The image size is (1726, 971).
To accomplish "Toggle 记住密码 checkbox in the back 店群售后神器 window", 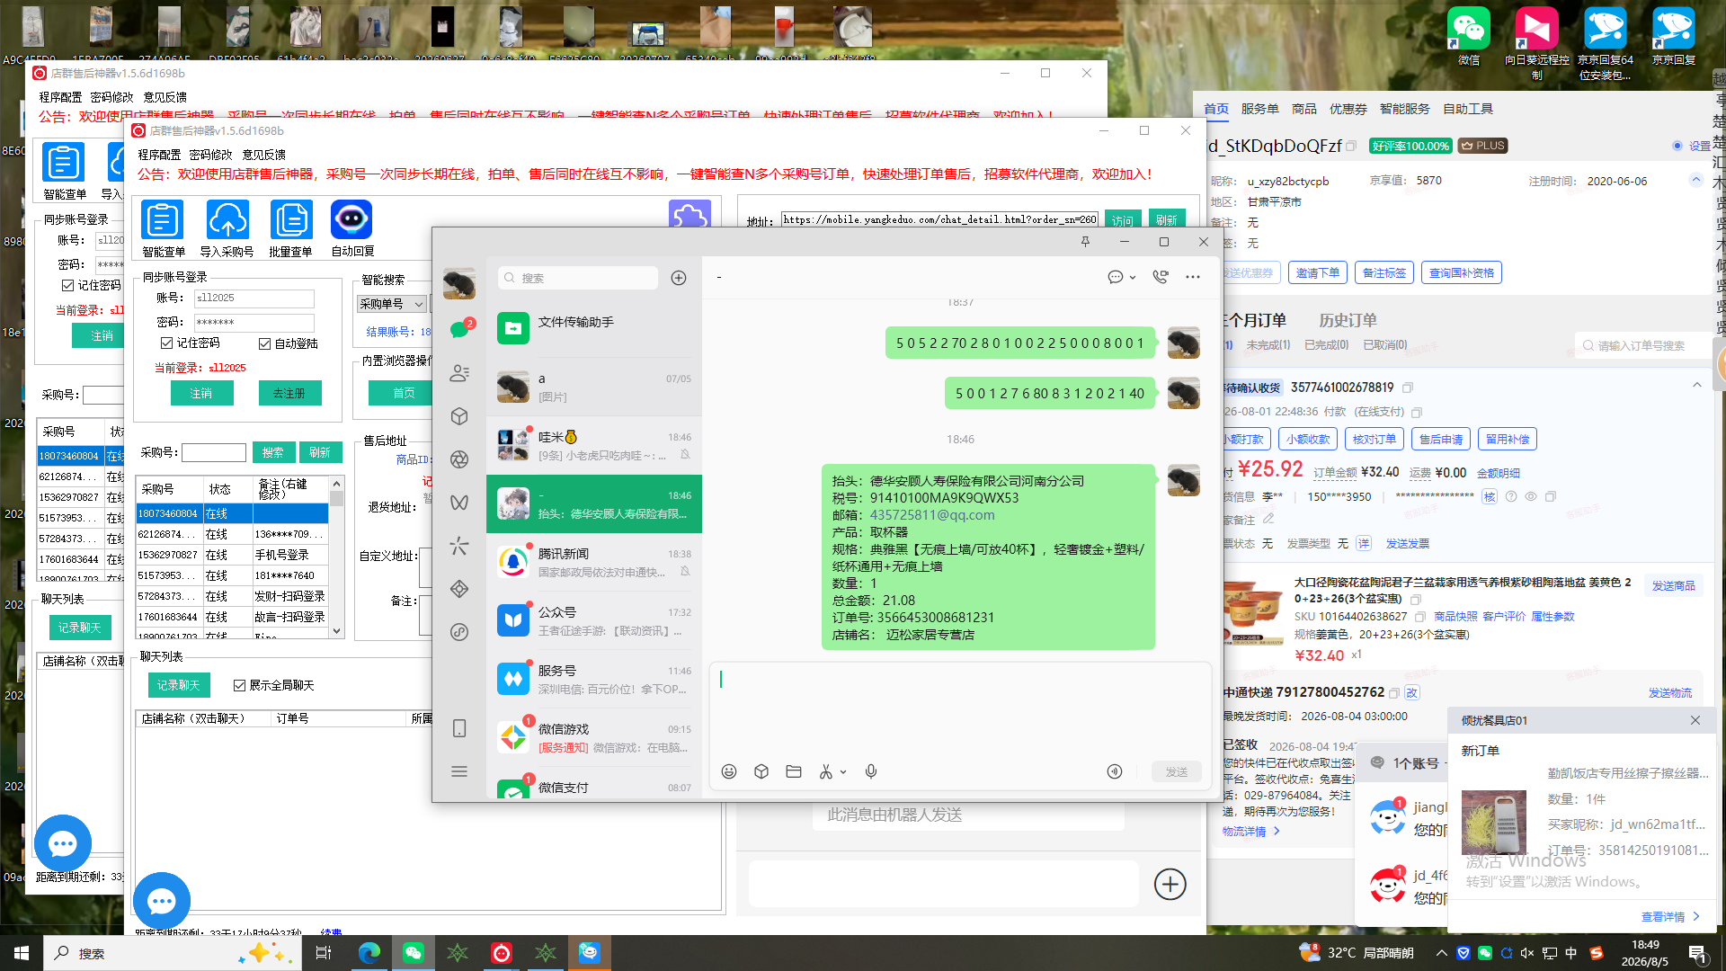I will coord(67,285).
